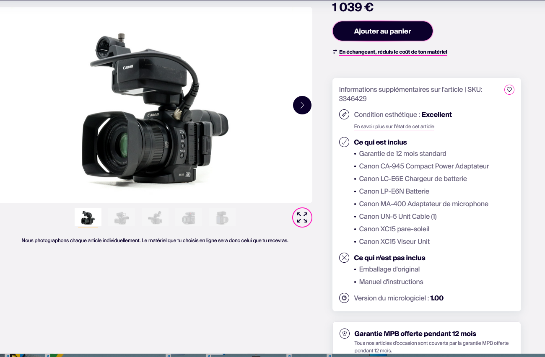
Task: Click the checkmark icon beside Ce qui est inclus
Action: [x=344, y=142]
